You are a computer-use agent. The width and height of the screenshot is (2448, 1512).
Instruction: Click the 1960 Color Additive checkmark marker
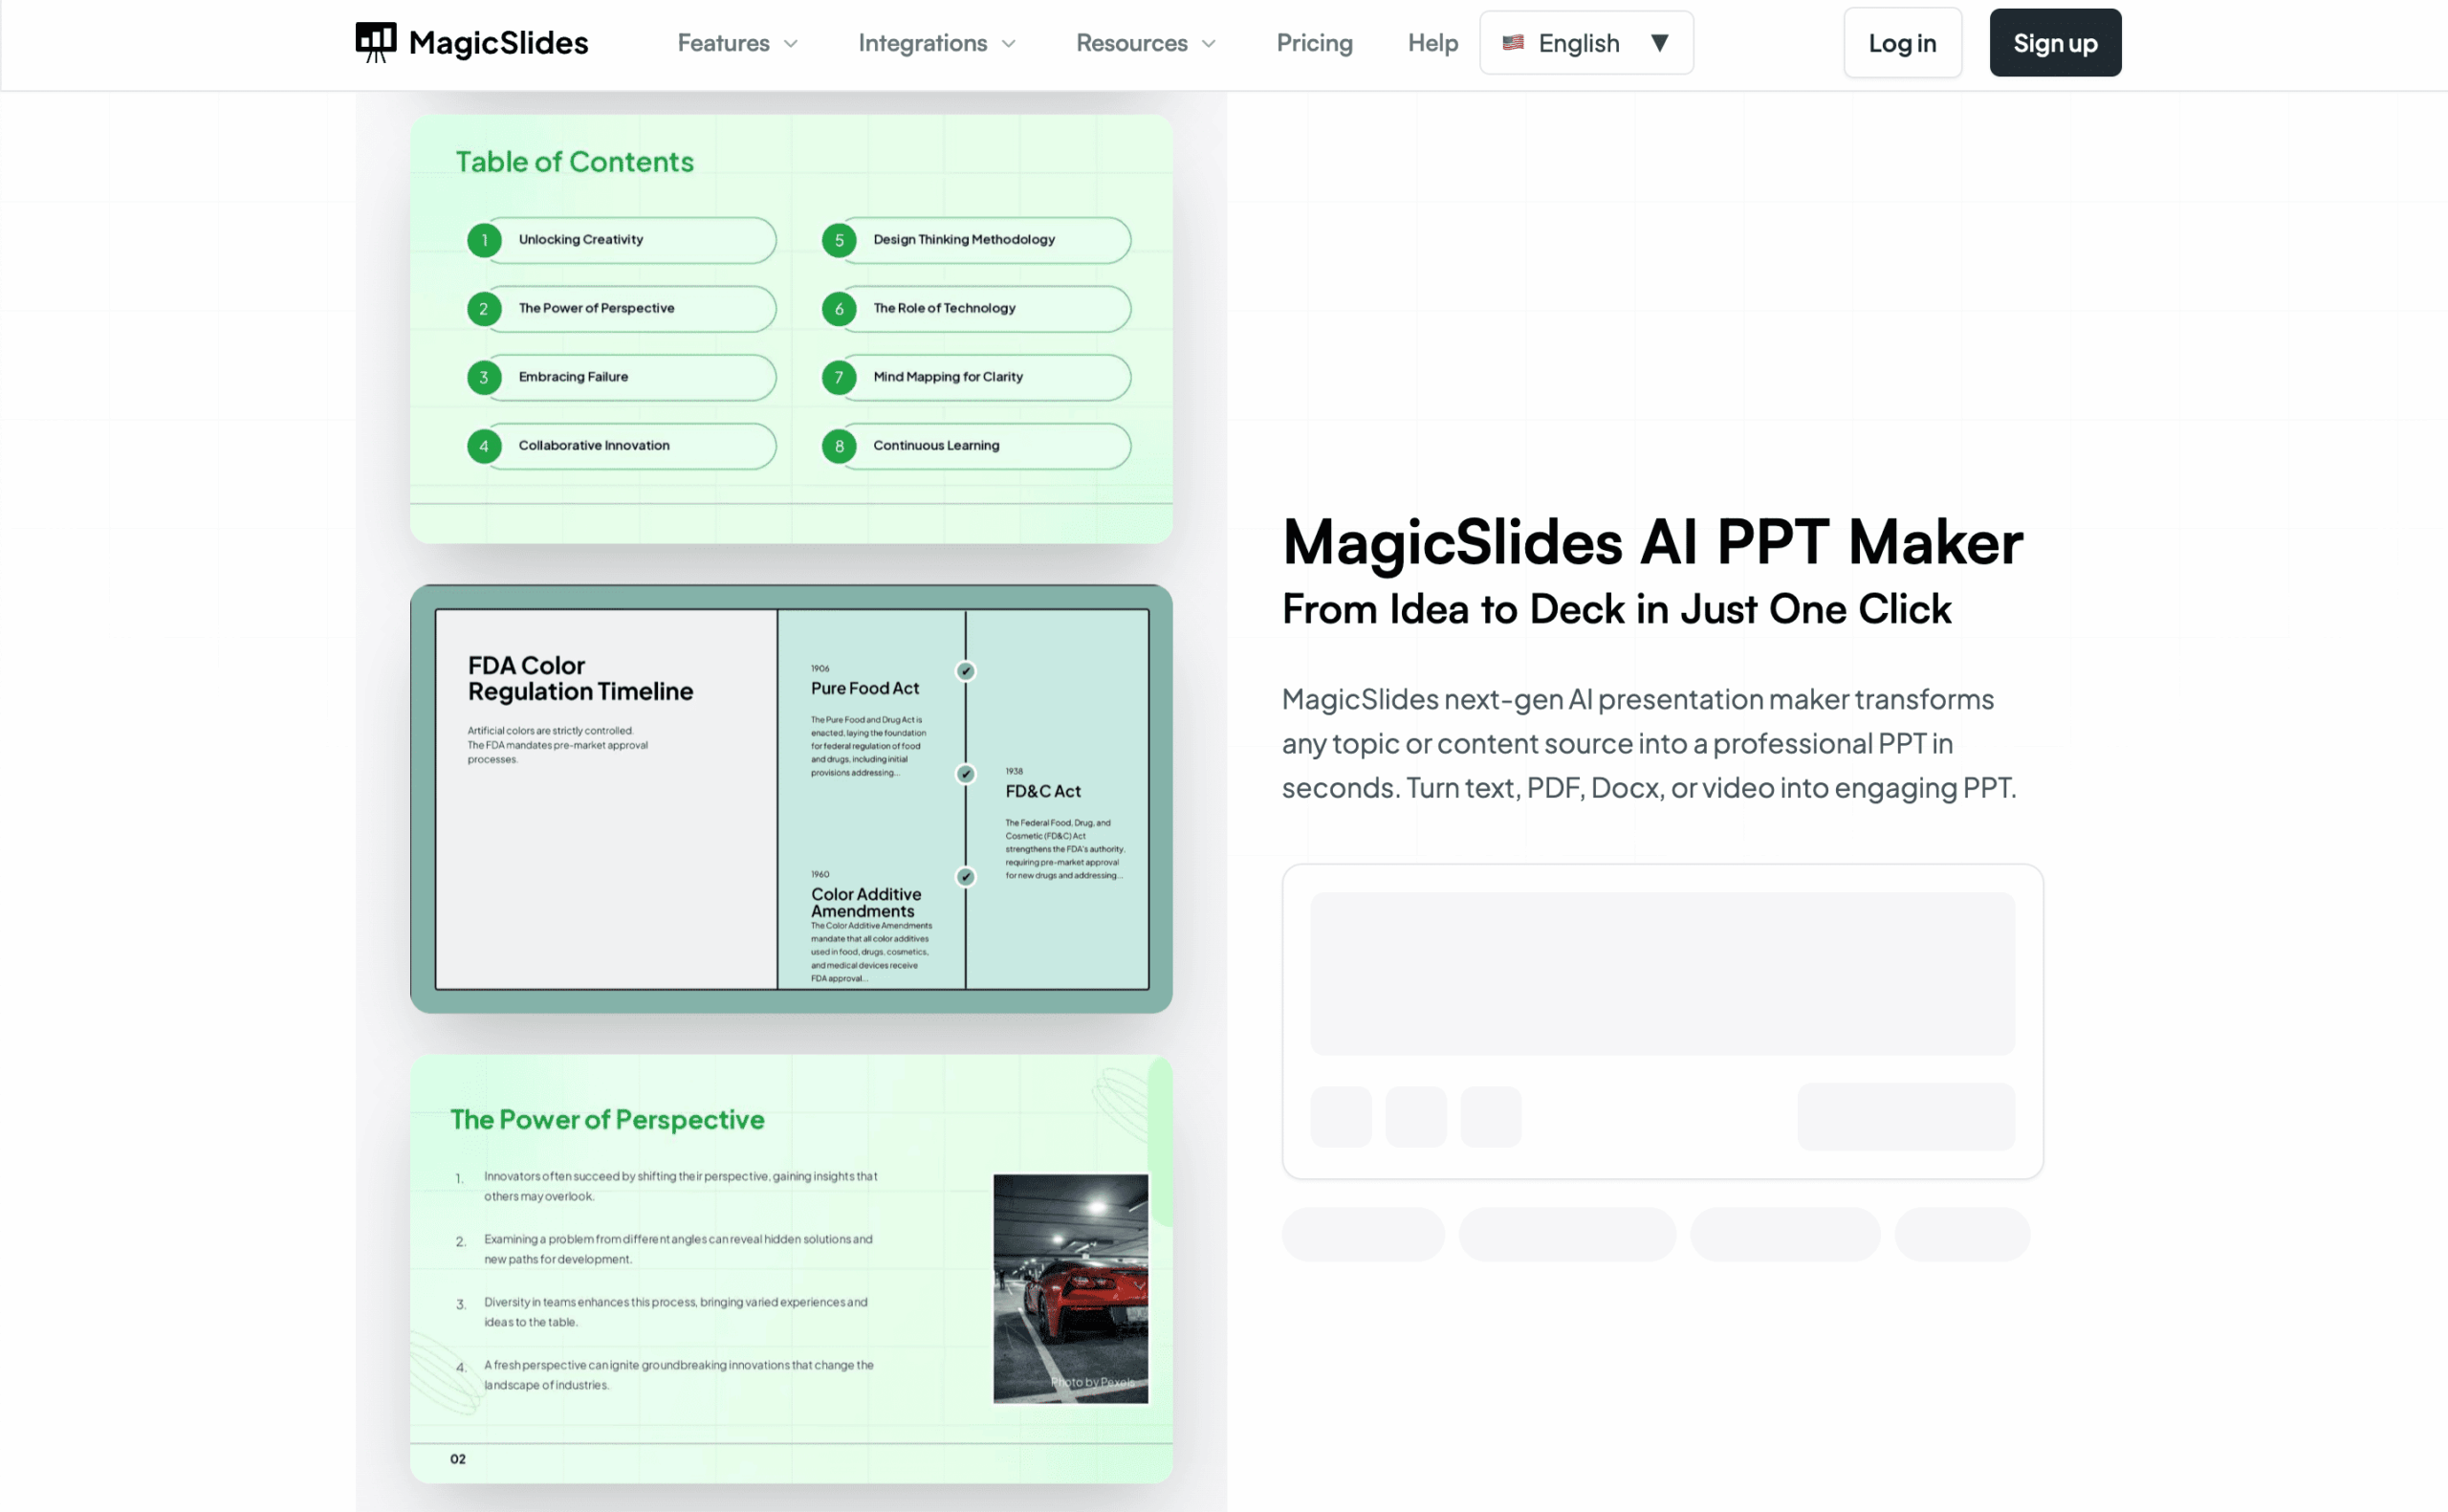tap(966, 877)
